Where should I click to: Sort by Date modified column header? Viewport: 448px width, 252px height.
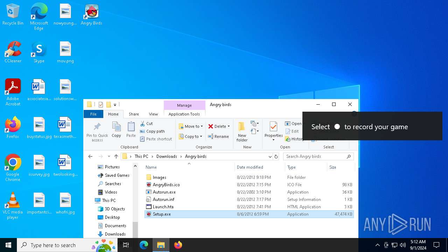[x=260, y=167]
